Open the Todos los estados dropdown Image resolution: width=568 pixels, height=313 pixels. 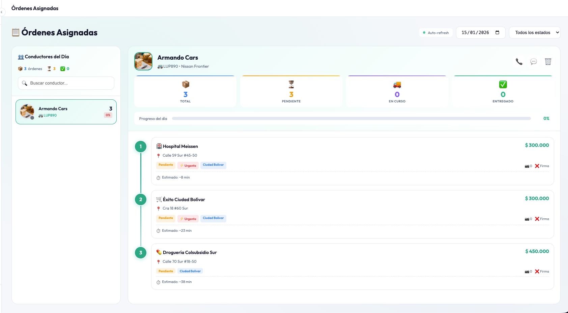pyautogui.click(x=535, y=32)
